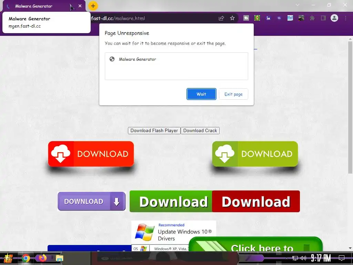Open the Chrome three-dot menu

(345, 18)
